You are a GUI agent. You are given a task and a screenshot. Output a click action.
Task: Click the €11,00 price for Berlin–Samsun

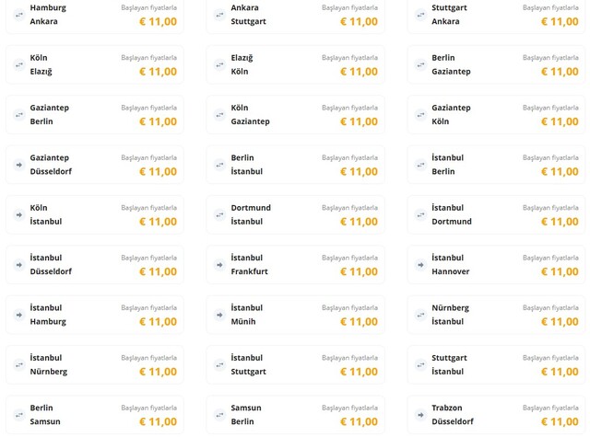158,422
